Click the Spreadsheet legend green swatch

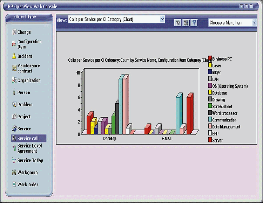pyautogui.click(x=210, y=106)
